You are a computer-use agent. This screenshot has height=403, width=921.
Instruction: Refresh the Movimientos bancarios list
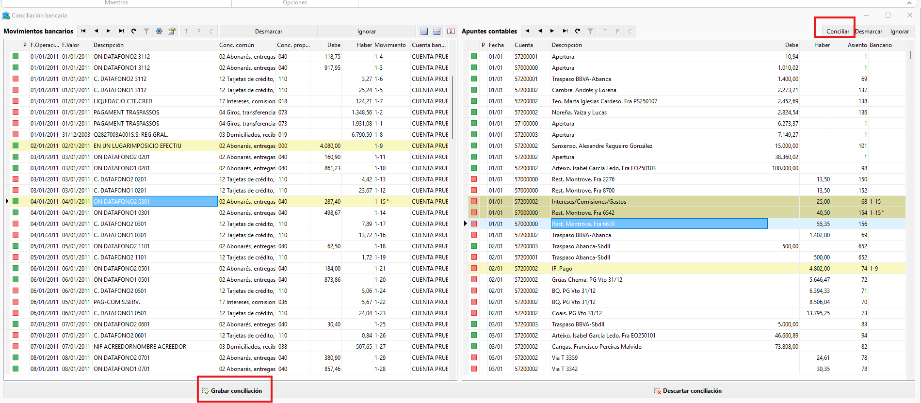click(134, 31)
